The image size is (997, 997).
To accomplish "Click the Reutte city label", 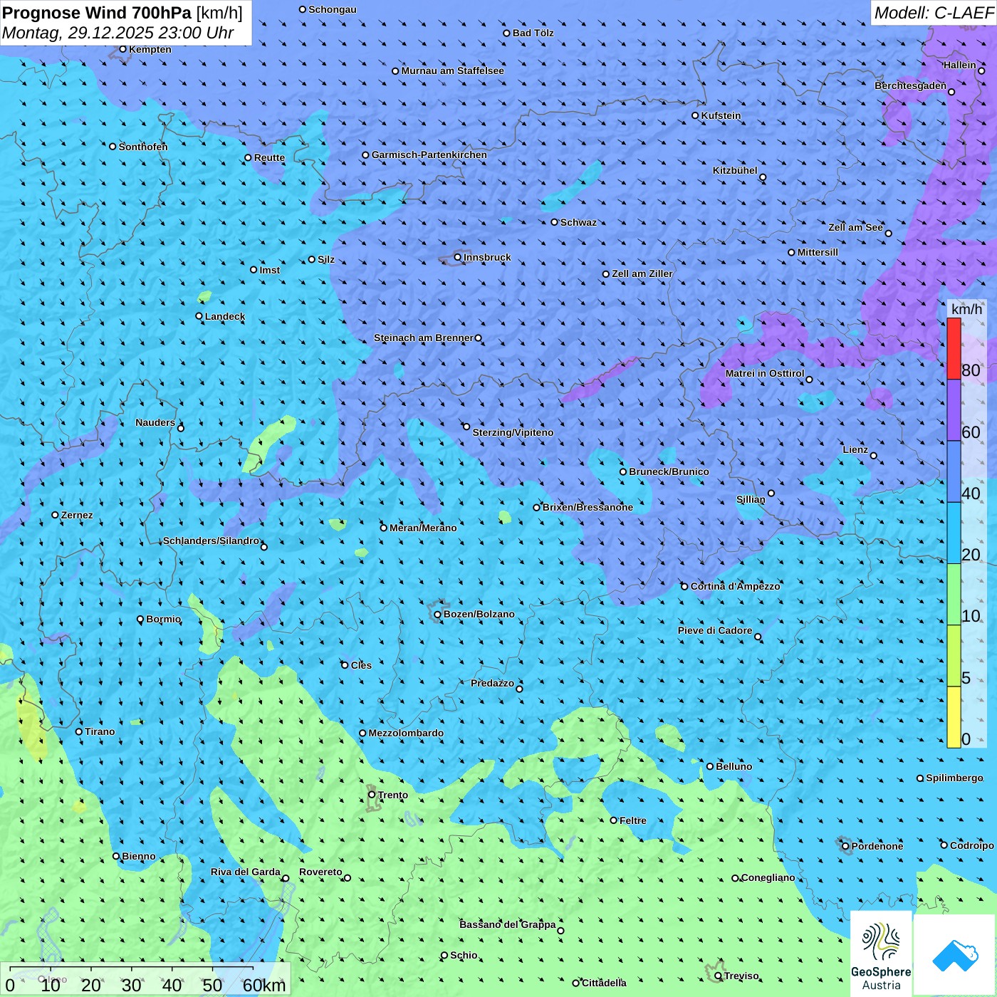I will (x=269, y=157).
